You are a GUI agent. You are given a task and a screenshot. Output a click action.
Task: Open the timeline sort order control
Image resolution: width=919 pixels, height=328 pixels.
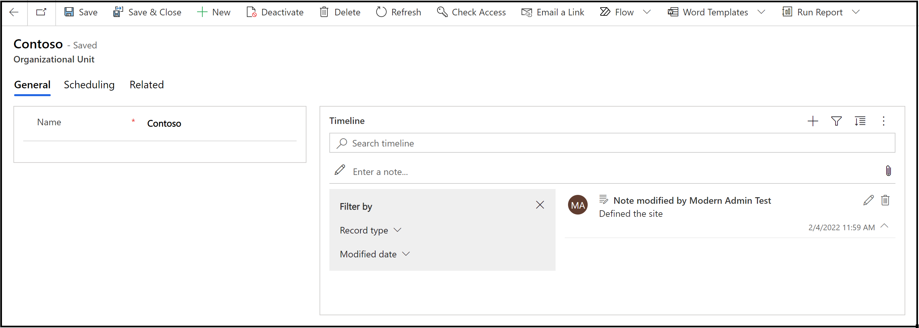coord(860,121)
